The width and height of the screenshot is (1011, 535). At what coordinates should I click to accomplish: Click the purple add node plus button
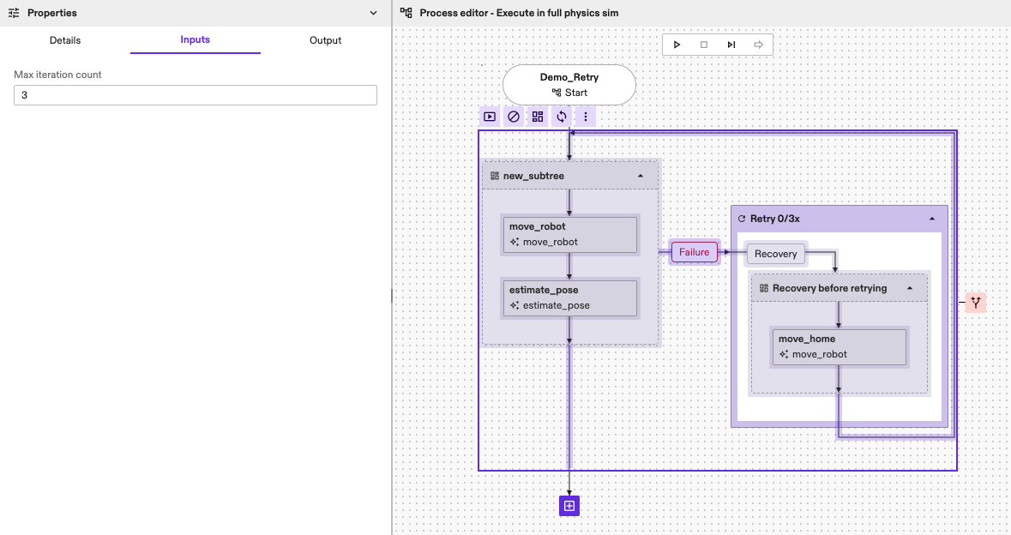click(x=569, y=506)
